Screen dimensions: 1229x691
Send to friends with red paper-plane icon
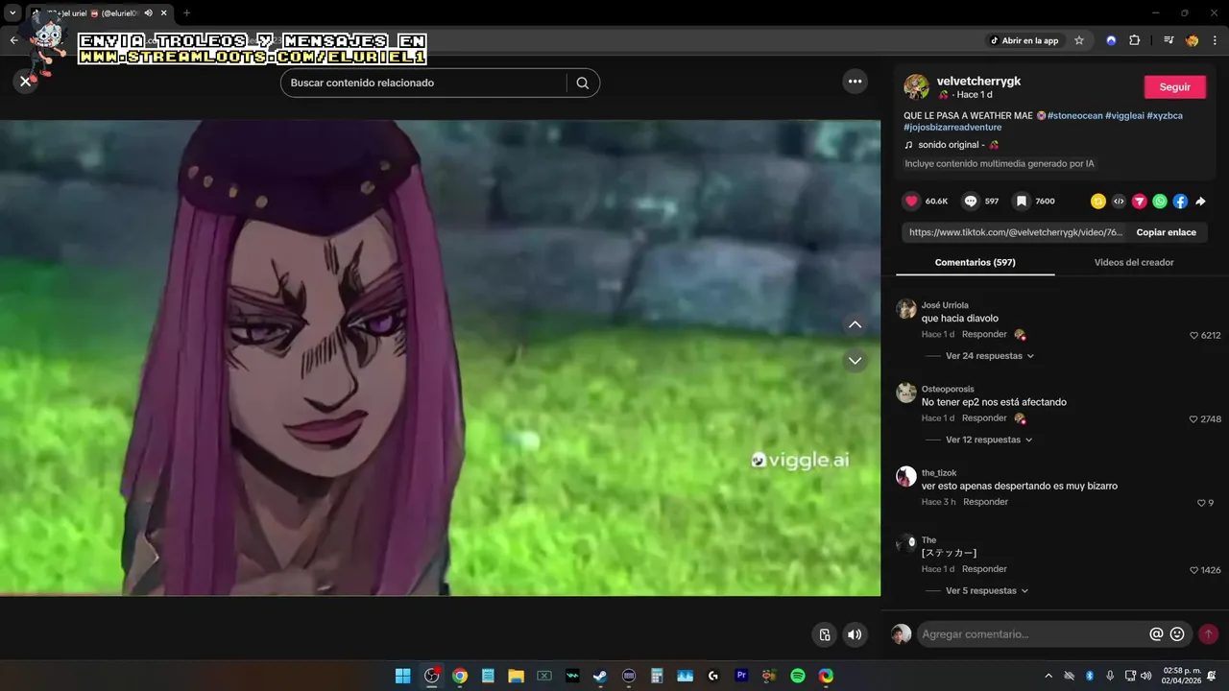1140,202
